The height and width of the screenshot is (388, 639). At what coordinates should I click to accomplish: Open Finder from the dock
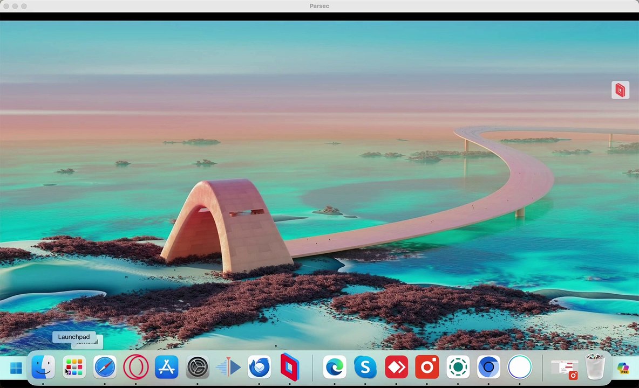tap(43, 368)
